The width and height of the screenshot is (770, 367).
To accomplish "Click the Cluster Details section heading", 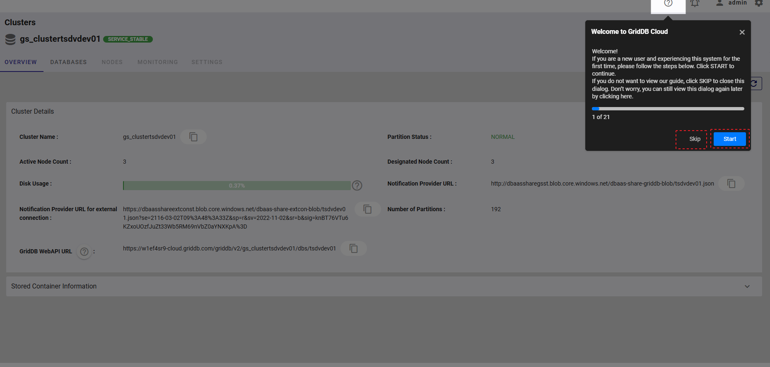I will click(32, 112).
